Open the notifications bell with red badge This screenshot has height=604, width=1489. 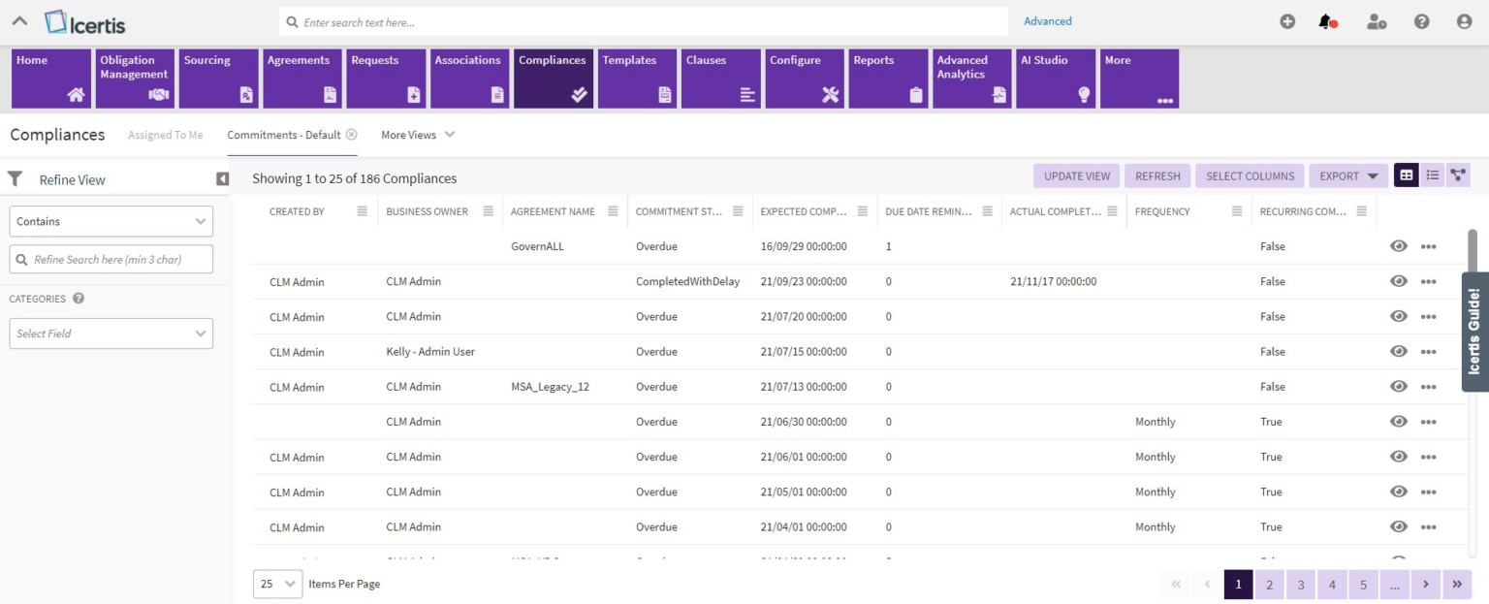[x=1326, y=20]
